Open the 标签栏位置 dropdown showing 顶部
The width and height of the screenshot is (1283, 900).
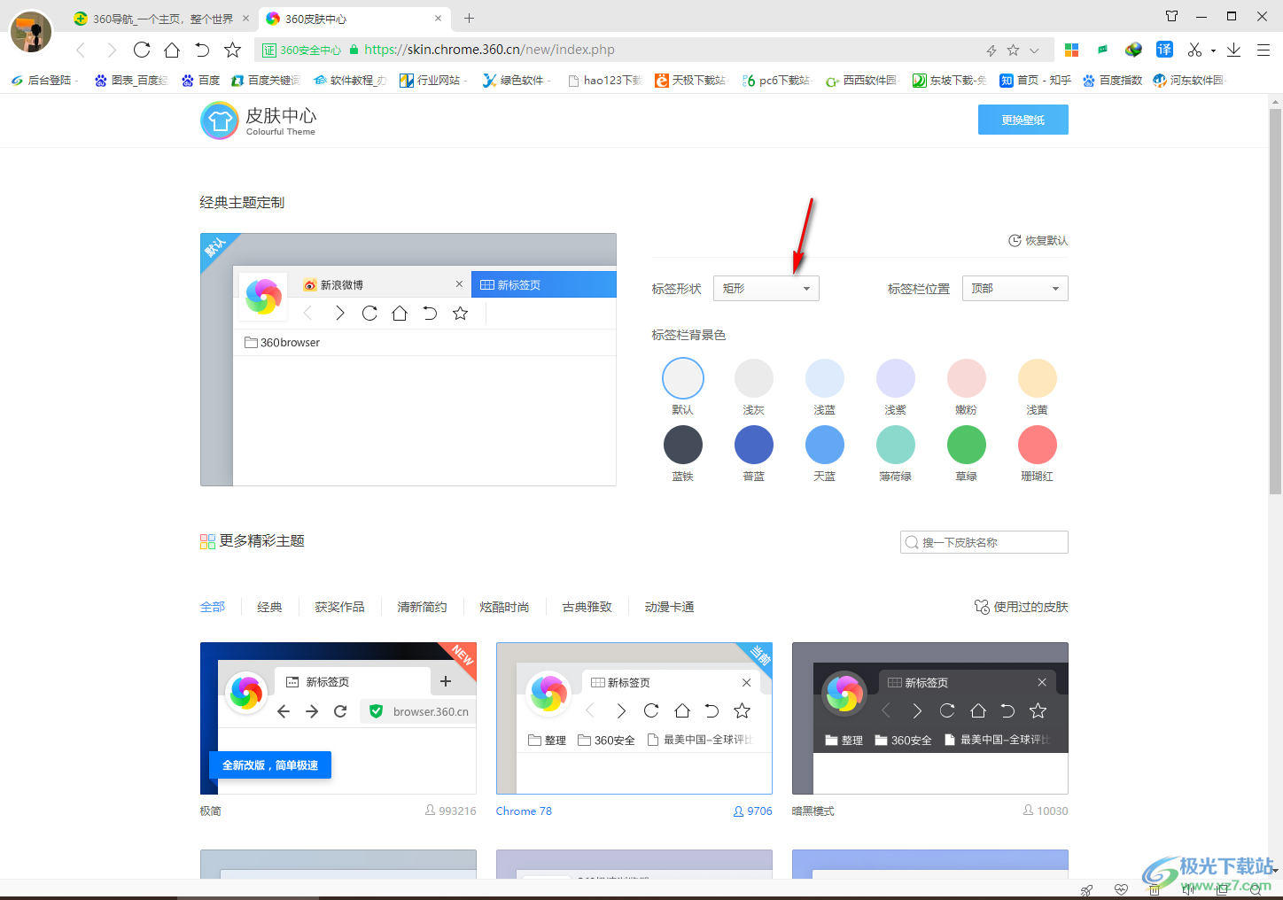tap(1015, 289)
